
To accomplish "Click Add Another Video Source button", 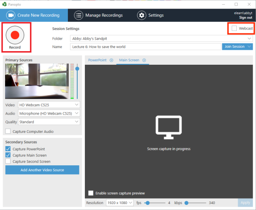I will (42, 170).
